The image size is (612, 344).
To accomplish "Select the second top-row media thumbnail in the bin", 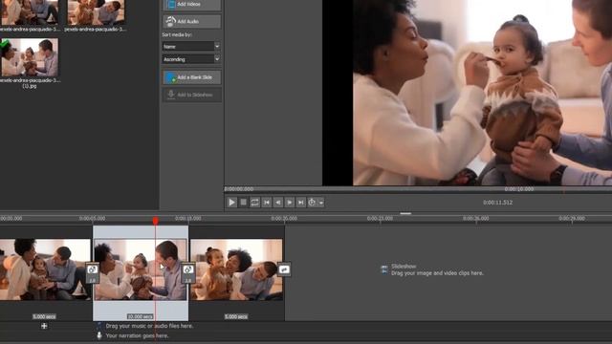I will tap(96, 12).
